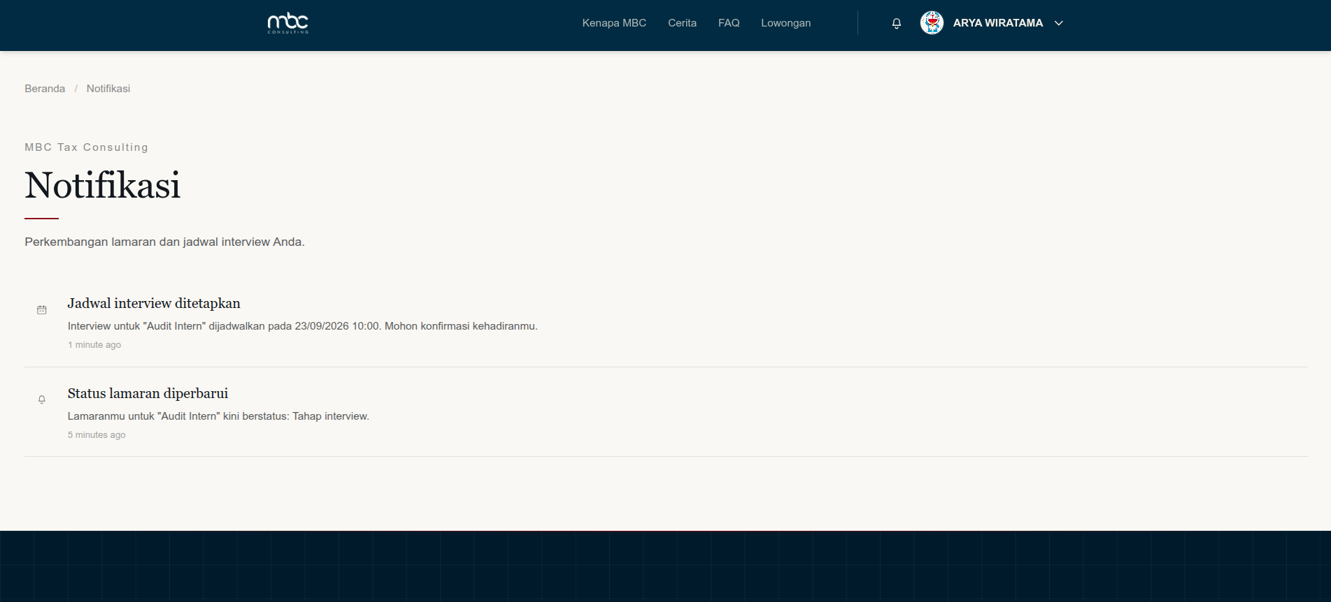Open notifications via the bell icon in navbar
This screenshot has width=1331, height=602.
tap(896, 23)
